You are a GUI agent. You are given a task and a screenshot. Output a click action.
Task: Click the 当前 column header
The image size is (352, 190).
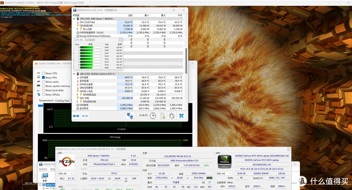point(130,16)
